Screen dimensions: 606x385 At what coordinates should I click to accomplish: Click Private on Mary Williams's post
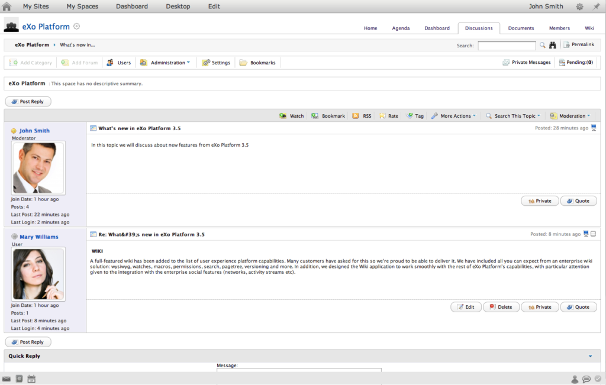coord(540,307)
